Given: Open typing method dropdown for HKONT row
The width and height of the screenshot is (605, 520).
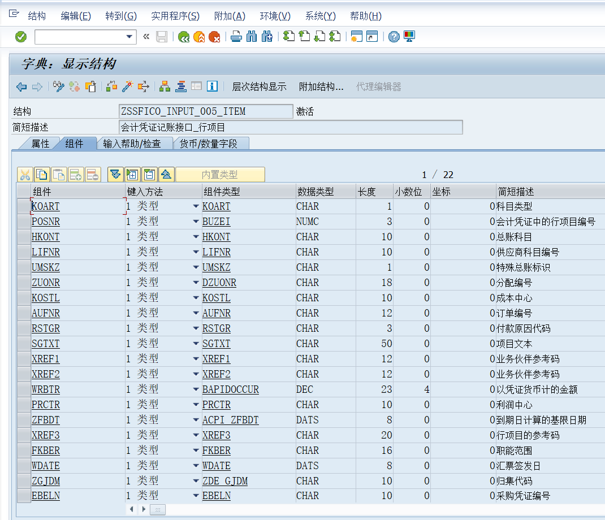Looking at the screenshot, I should click(196, 237).
